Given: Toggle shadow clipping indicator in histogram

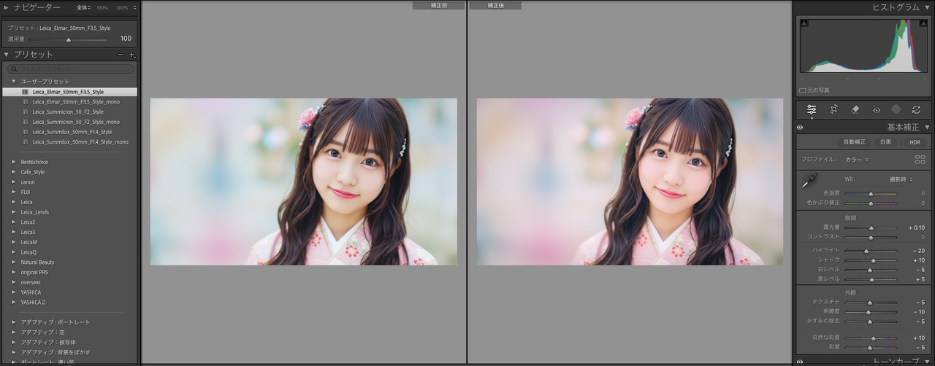Looking at the screenshot, I should (x=804, y=24).
